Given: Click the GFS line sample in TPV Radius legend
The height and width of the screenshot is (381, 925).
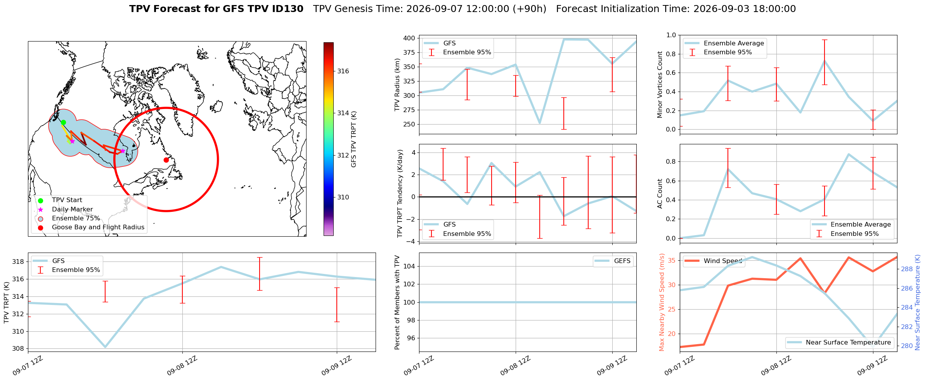Looking at the screenshot, I should pyautogui.click(x=431, y=43).
